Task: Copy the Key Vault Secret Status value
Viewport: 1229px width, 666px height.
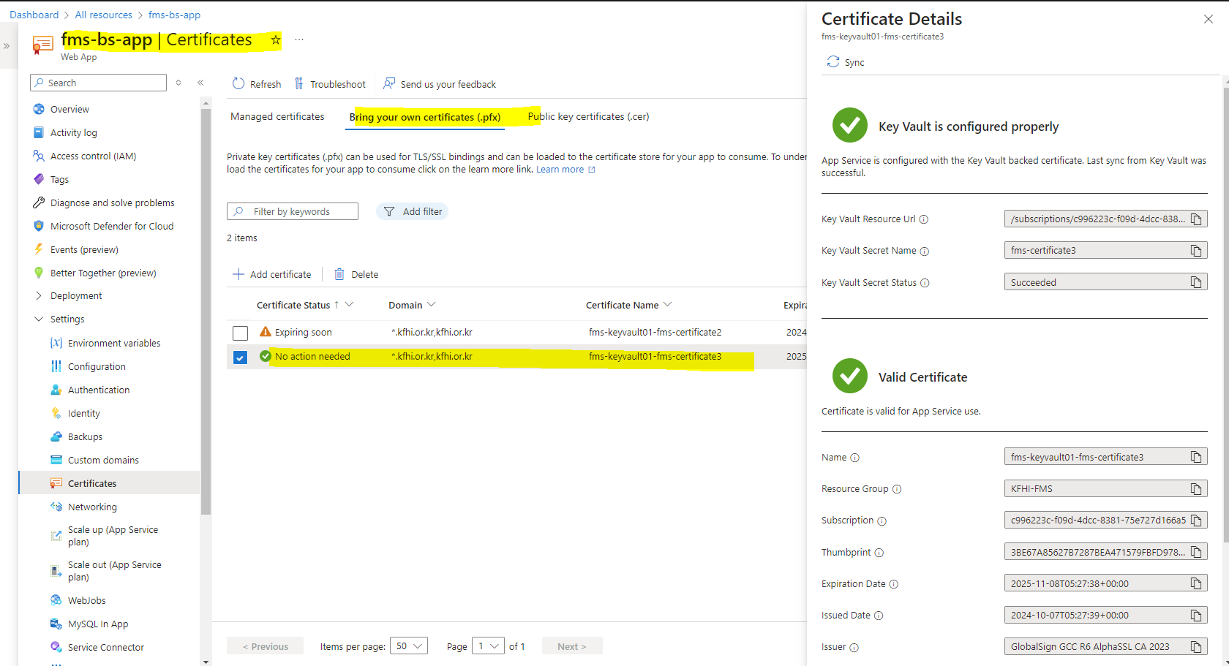Action: click(x=1196, y=282)
